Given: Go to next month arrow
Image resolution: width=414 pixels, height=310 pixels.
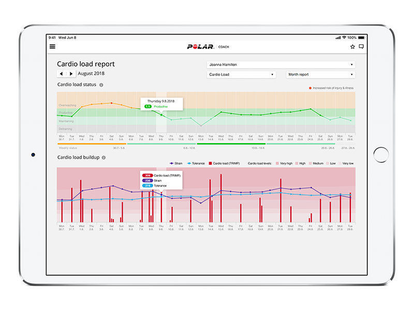Looking at the screenshot, I should 71,74.
